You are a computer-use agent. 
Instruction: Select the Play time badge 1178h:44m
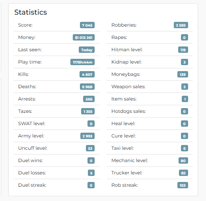pos(82,62)
